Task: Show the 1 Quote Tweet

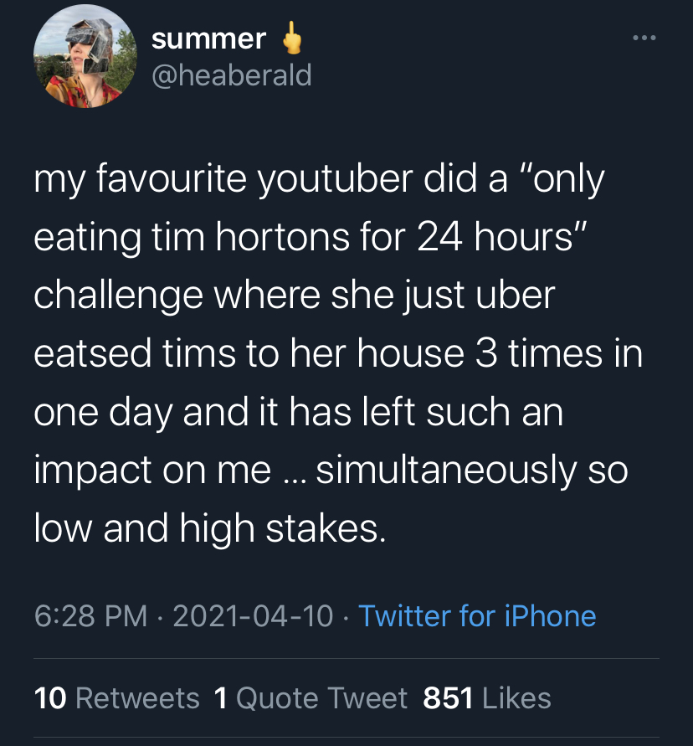Action: pyautogui.click(x=311, y=698)
